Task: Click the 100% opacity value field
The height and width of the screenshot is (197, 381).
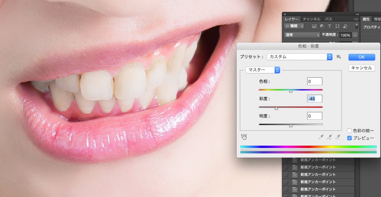Action: point(345,35)
